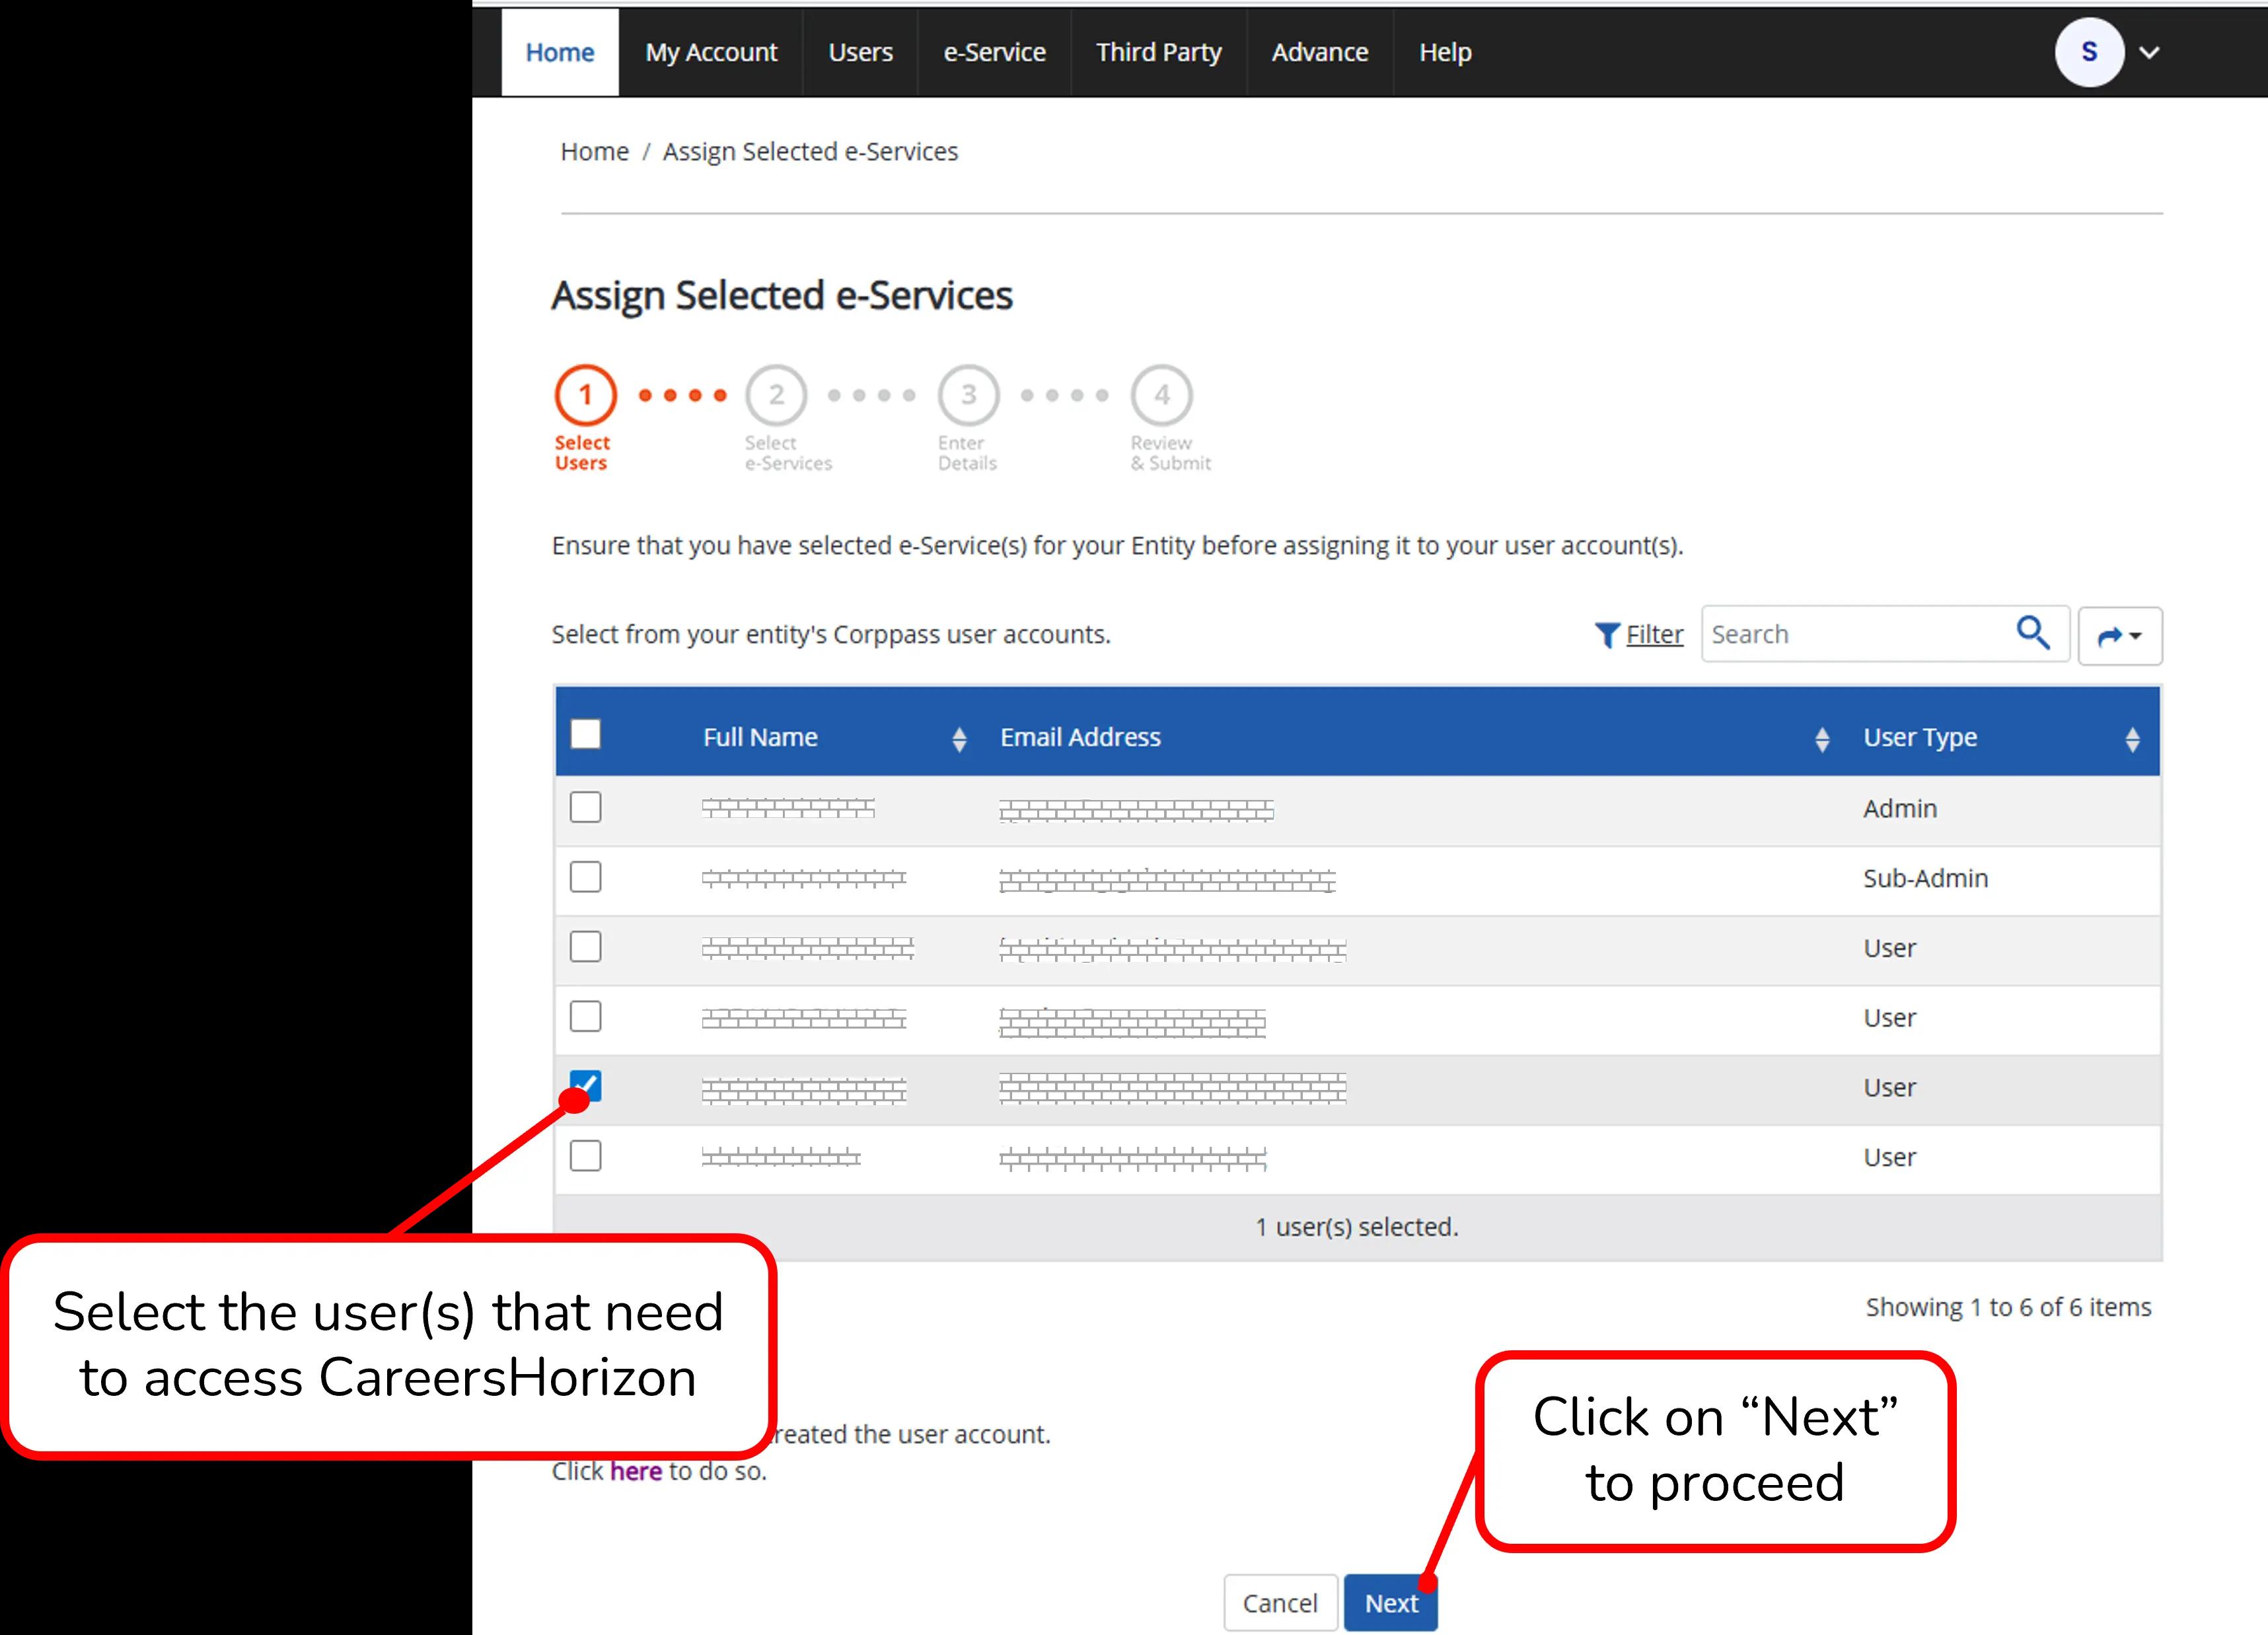Expand the profile dropdown chevron
The height and width of the screenshot is (1635, 2268).
coord(2149,53)
